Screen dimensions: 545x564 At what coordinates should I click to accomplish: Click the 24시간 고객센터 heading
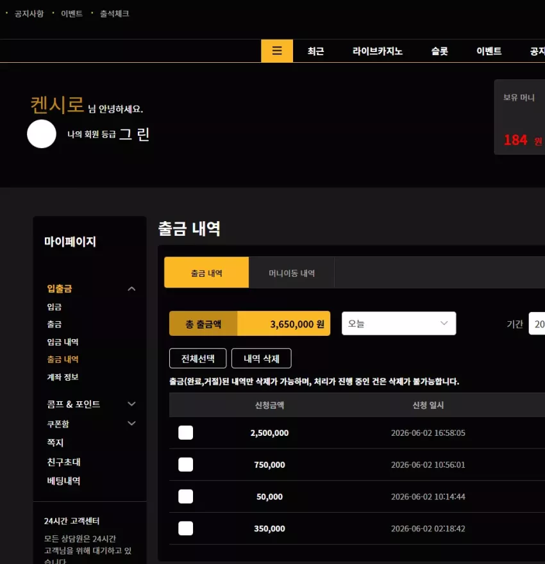[72, 521]
